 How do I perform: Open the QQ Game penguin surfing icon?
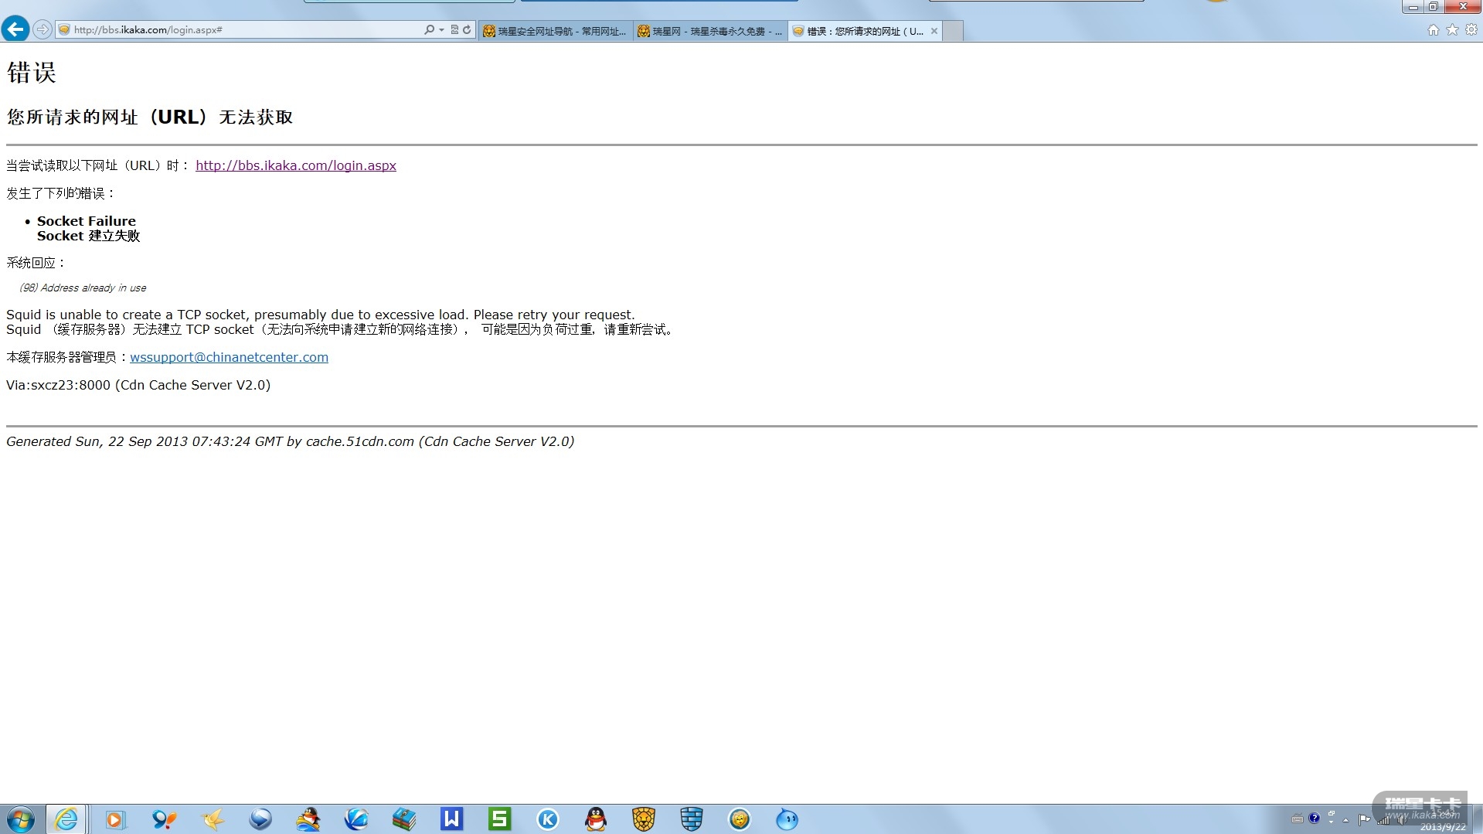tap(308, 819)
